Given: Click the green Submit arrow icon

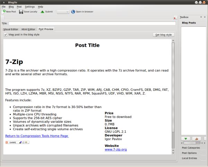Looking at the screenshot, I should click(42, 12).
